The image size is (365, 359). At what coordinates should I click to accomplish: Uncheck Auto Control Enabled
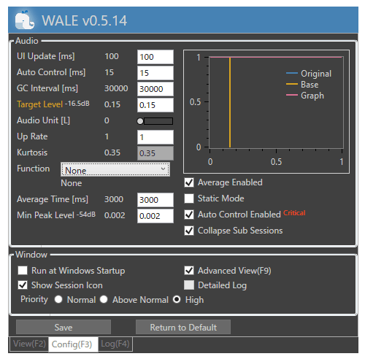(189, 215)
